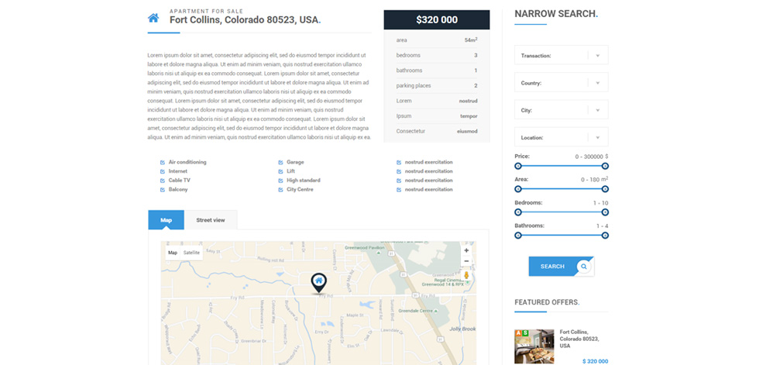
Task: Zoom out on the map
Action: pyautogui.click(x=466, y=261)
